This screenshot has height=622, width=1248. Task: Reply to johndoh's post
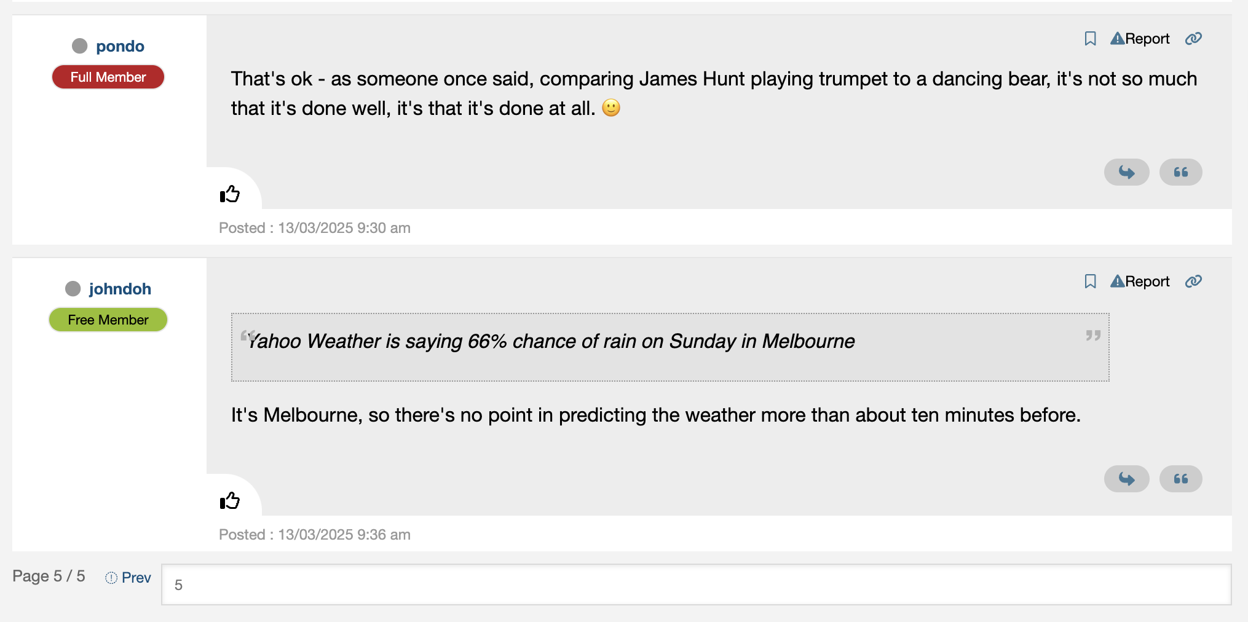pos(1126,479)
